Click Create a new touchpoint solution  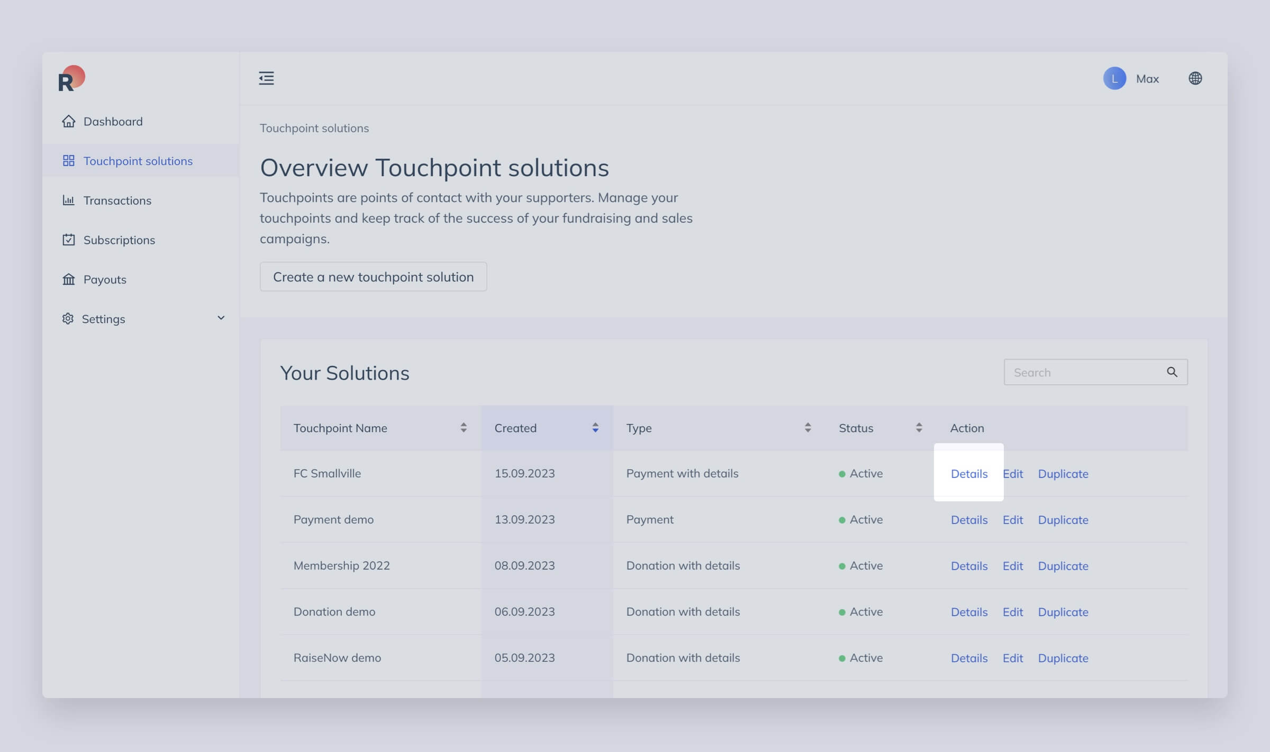click(x=373, y=277)
